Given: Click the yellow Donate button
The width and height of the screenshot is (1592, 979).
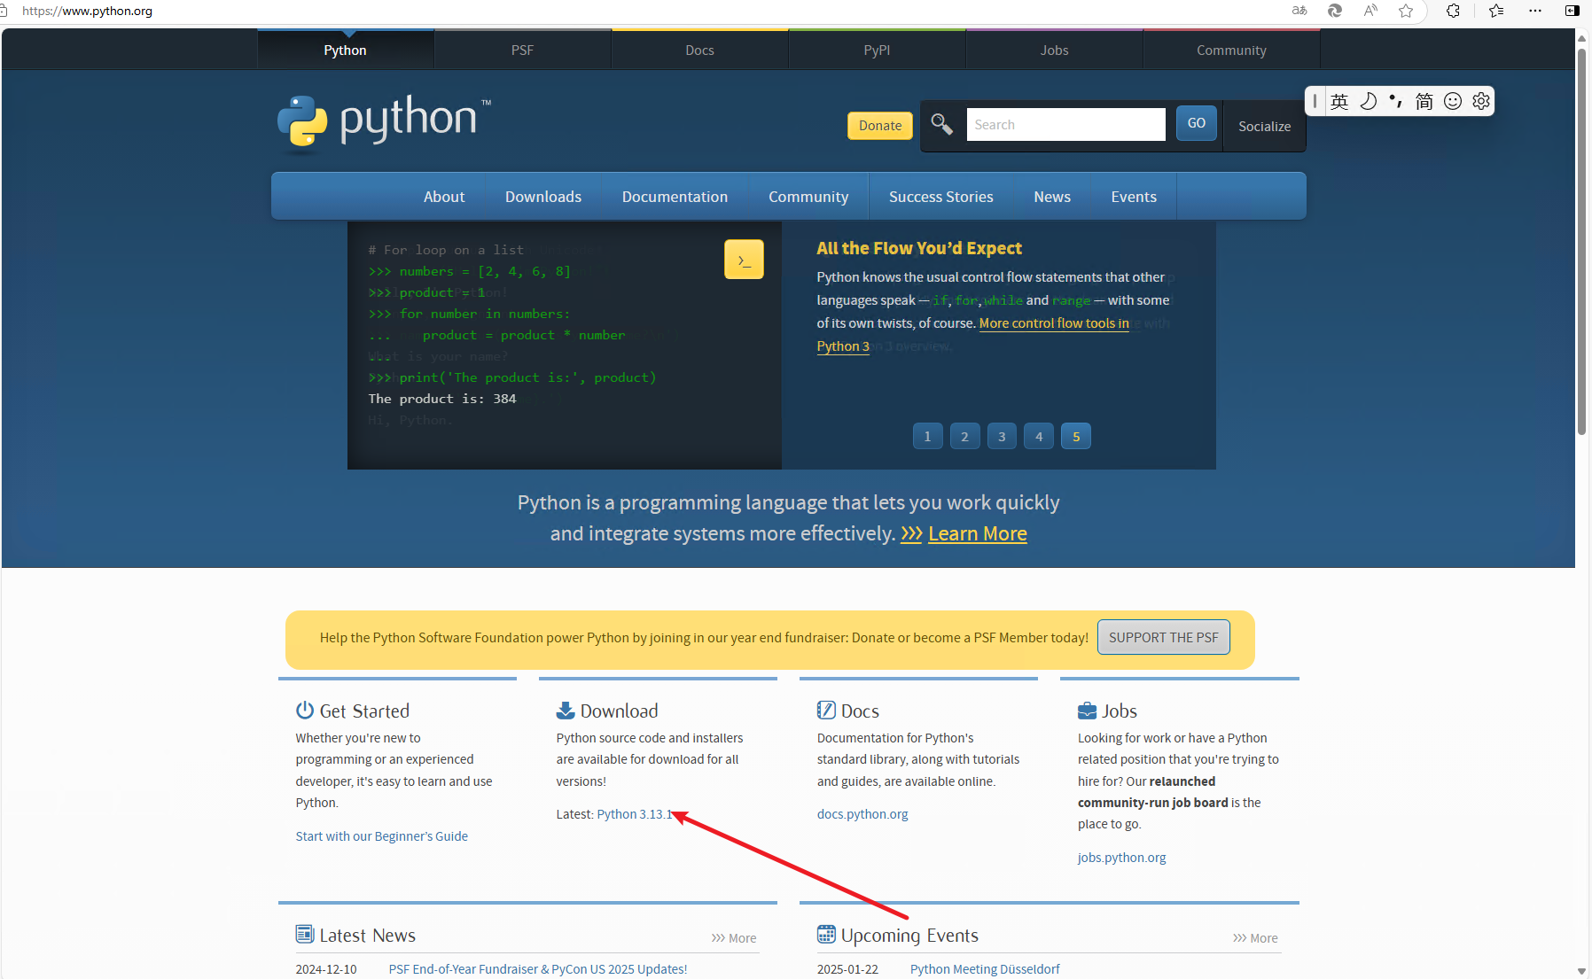Looking at the screenshot, I should [880, 126].
